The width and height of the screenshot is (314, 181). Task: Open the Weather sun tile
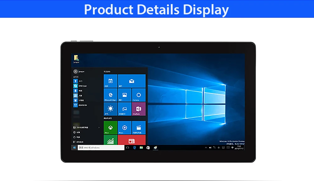pyautogui.click(x=110, y=109)
